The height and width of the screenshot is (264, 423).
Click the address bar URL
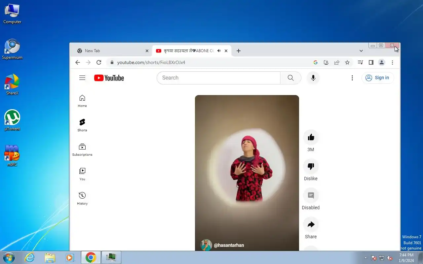point(151,62)
